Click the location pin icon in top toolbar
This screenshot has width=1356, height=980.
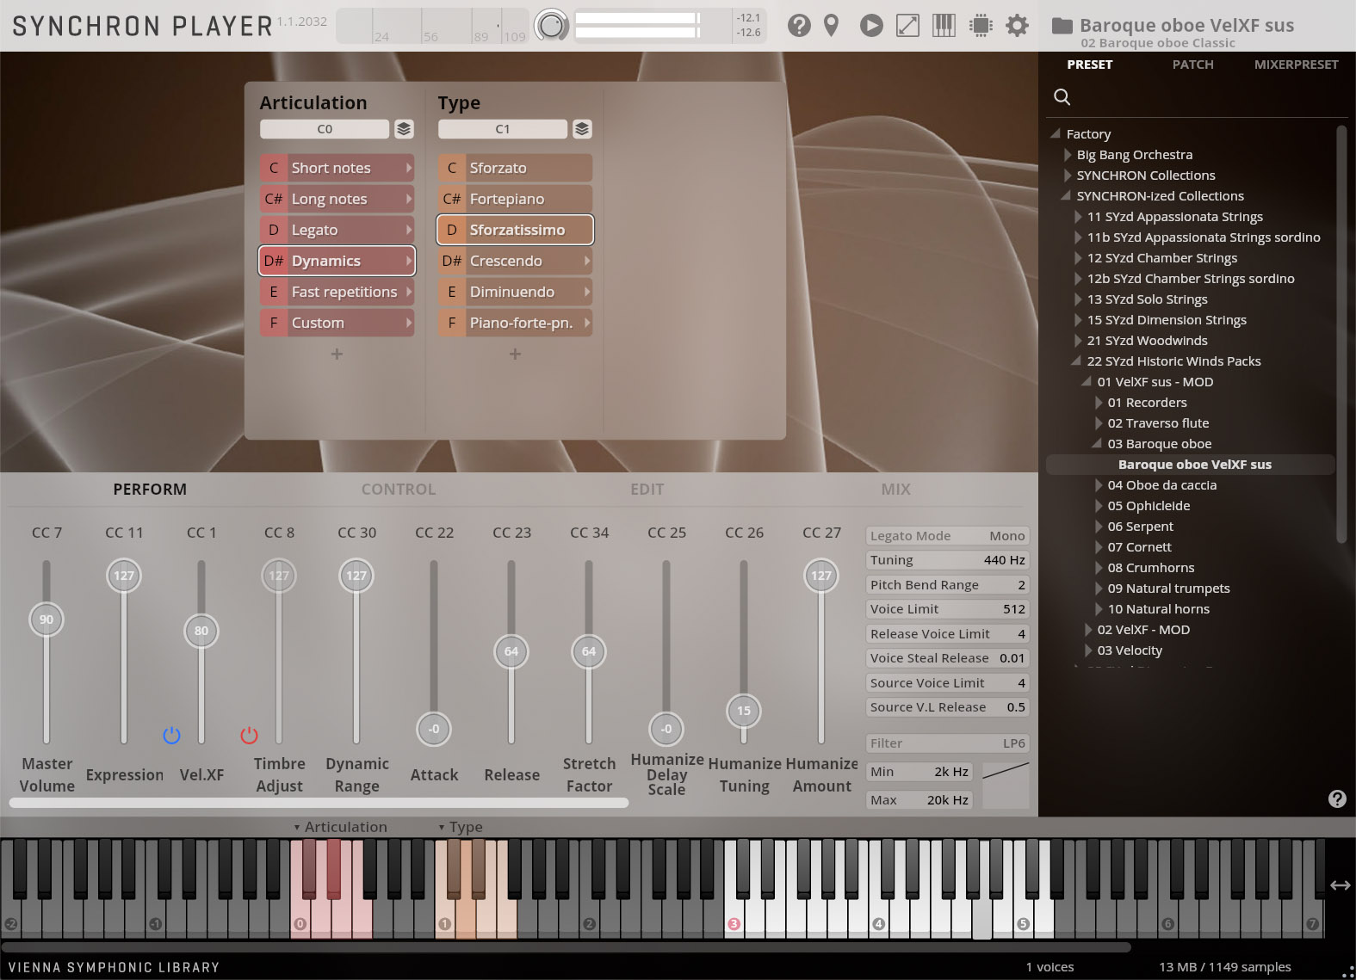[831, 26]
